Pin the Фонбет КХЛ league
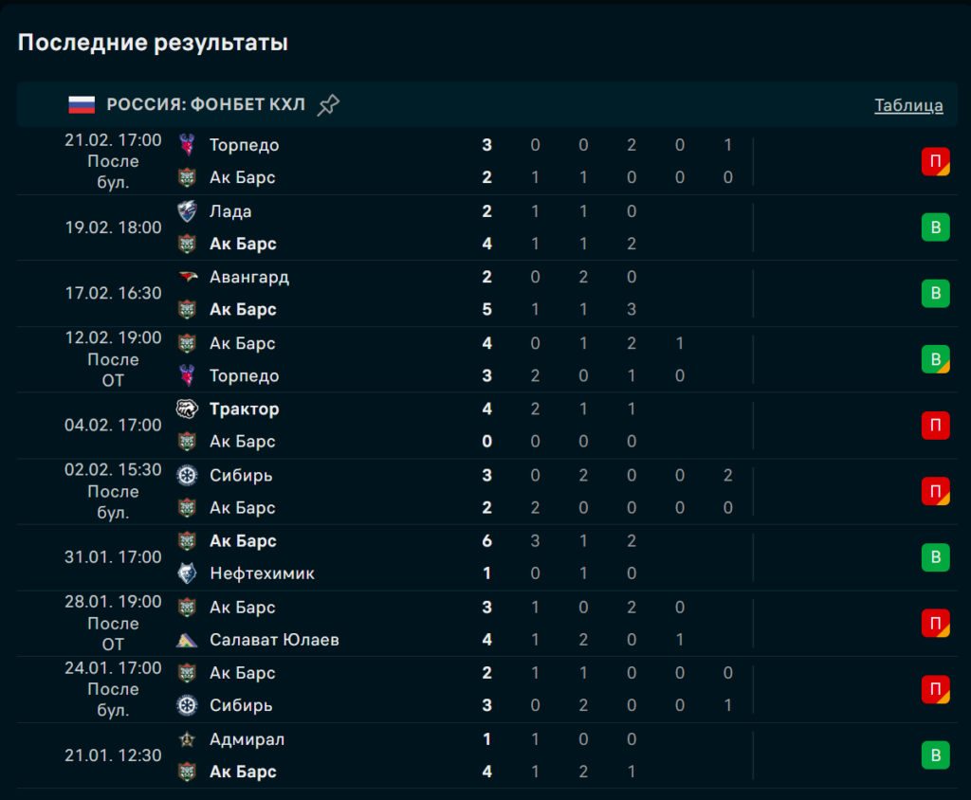Image resolution: width=971 pixels, height=800 pixels. (328, 104)
